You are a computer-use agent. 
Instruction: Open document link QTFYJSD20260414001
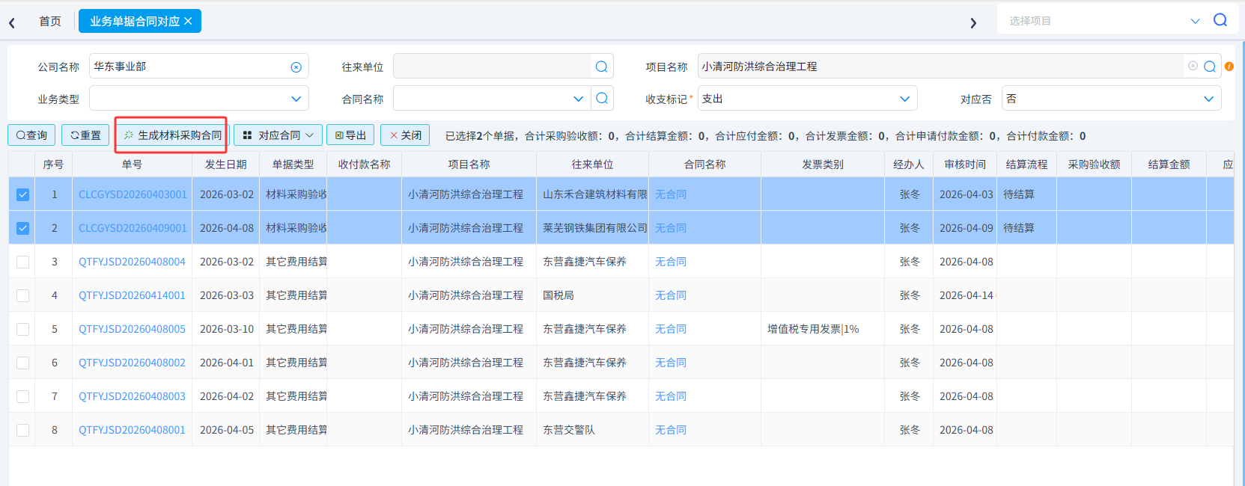click(132, 295)
